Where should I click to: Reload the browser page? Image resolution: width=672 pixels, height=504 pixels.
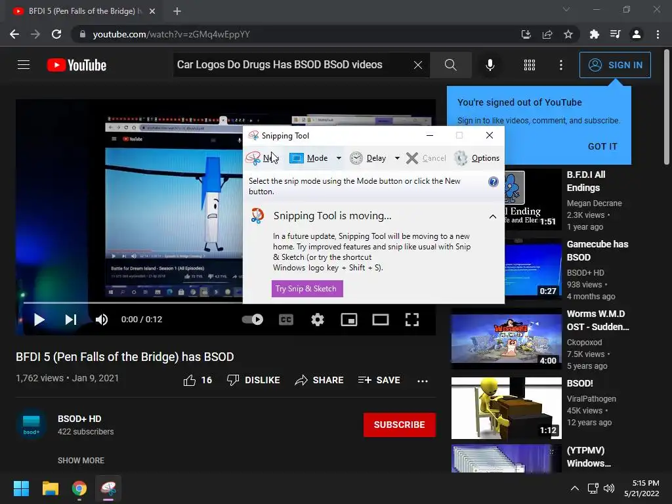coord(56,34)
